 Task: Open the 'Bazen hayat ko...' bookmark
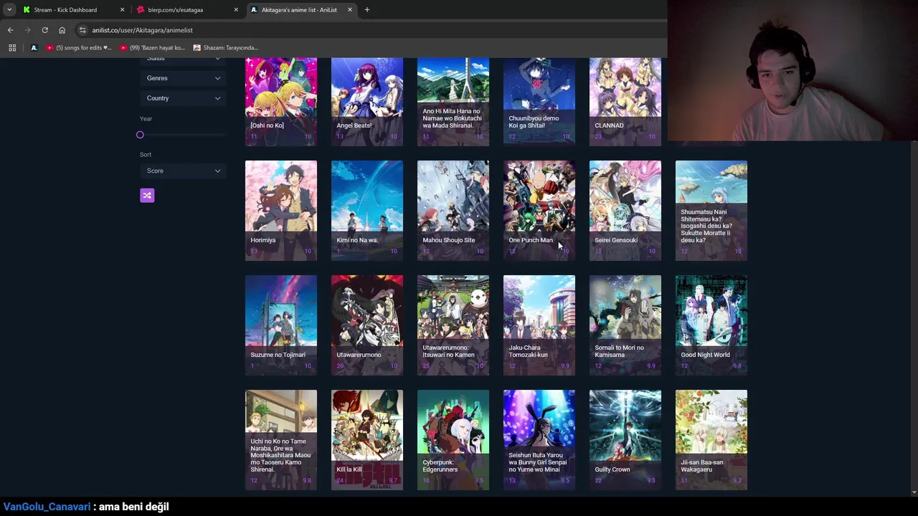[152, 48]
